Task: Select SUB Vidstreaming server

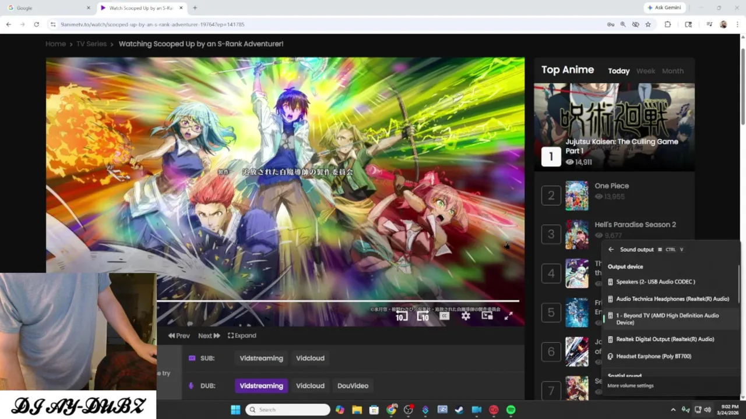Action: (x=261, y=358)
